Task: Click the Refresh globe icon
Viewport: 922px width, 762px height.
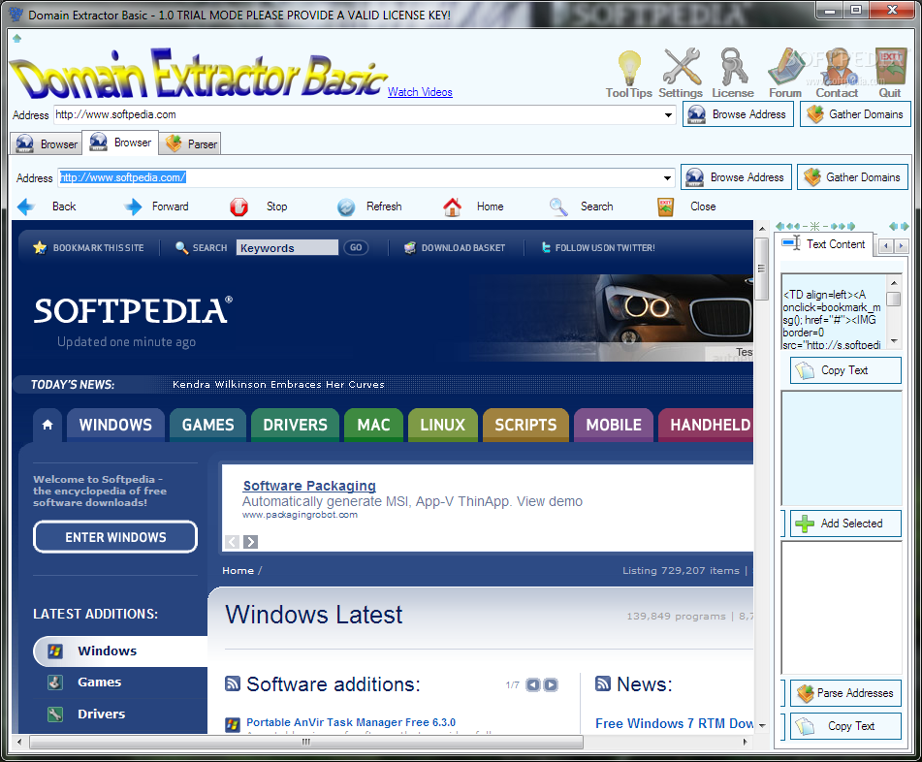Action: click(346, 206)
